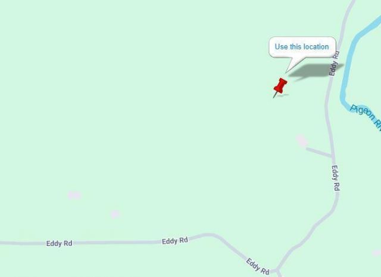Click the road intersection at the bottom of Eddy Rd

[277, 270]
